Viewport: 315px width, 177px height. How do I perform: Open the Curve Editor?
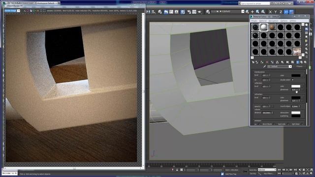pyautogui.click(x=171, y=12)
